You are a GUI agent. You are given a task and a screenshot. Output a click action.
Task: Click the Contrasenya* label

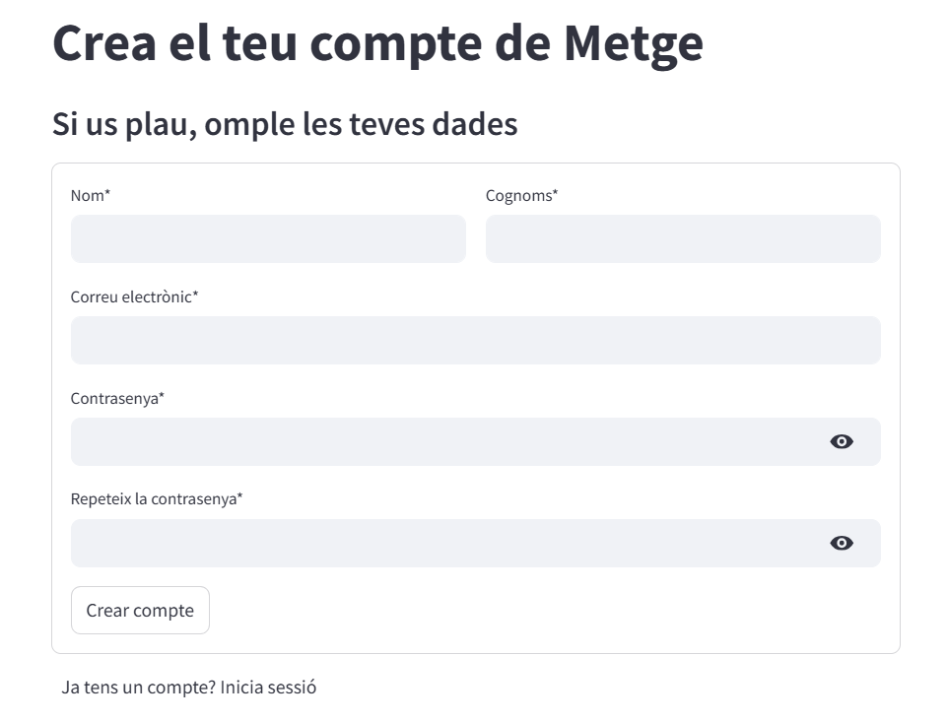117,399
